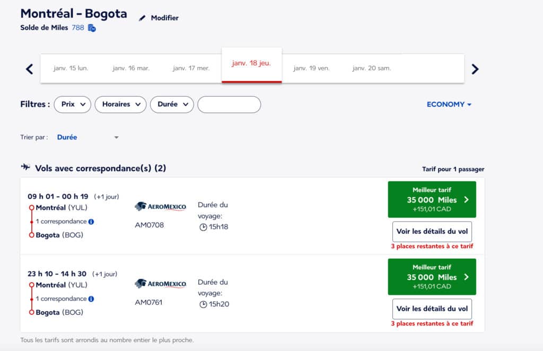Click info icon for second flight's correspondance
Image resolution: width=543 pixels, height=351 pixels.
point(91,299)
